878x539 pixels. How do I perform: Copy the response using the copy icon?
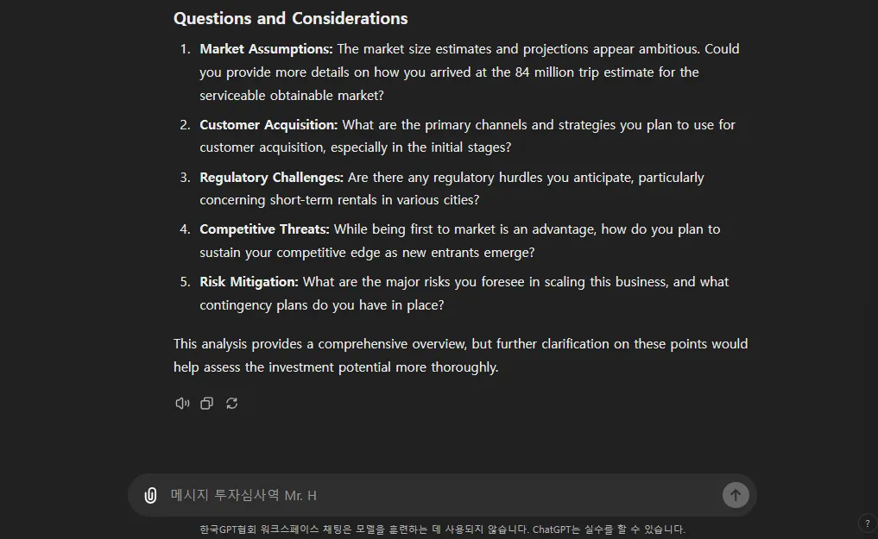[x=207, y=404]
